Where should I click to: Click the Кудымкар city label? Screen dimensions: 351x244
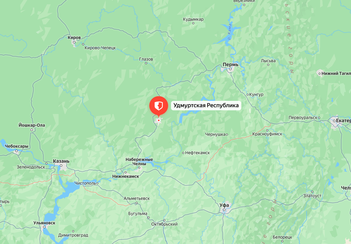[x=193, y=19]
